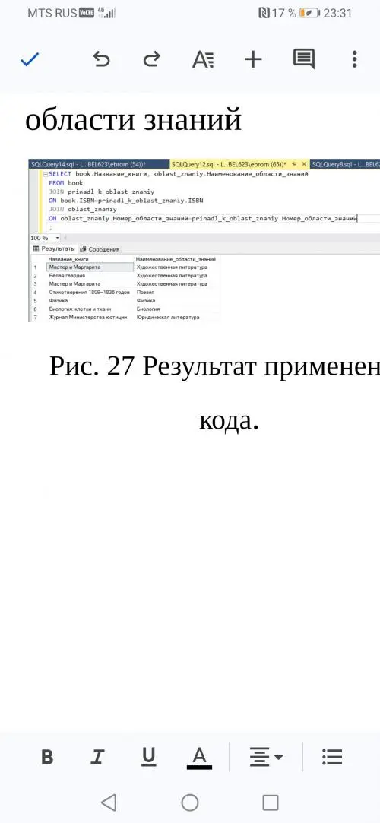Toggle bold formatting
The image size is (380, 823).
pos(47,758)
